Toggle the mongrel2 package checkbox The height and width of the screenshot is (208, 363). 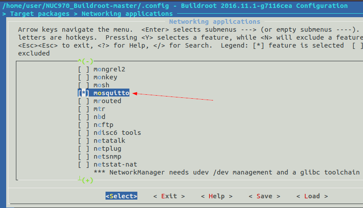[83, 69]
